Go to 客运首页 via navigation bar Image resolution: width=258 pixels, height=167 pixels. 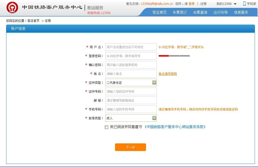tap(159, 12)
